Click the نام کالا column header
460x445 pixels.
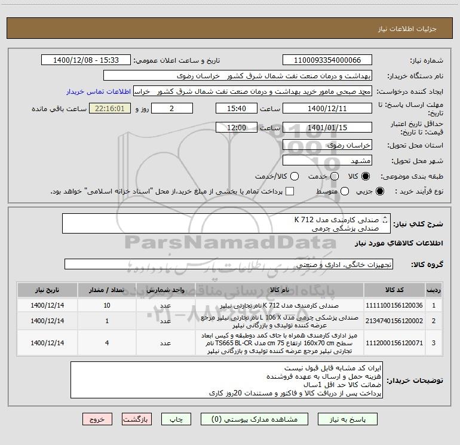click(x=280, y=290)
